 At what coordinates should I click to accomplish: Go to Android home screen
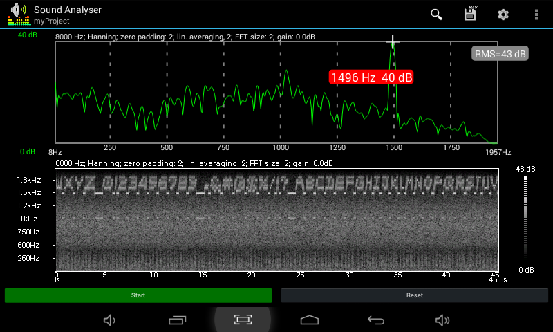(309, 320)
